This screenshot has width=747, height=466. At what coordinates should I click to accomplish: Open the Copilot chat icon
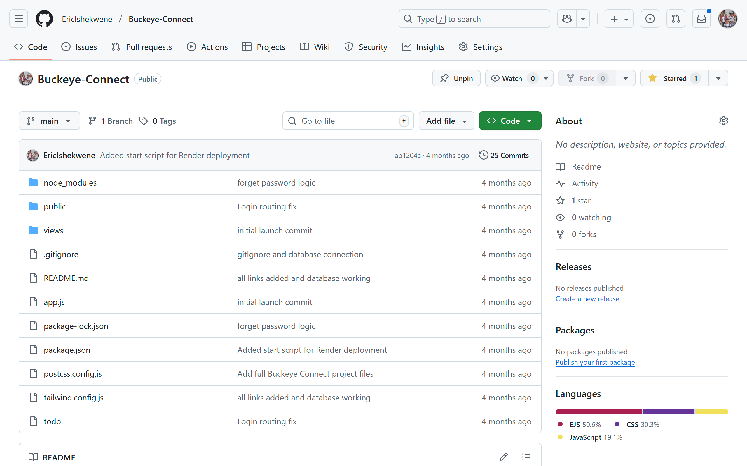click(567, 19)
